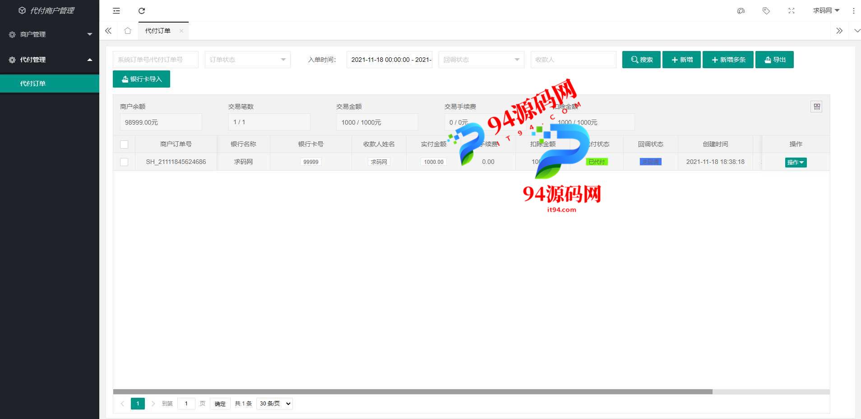The height and width of the screenshot is (419, 861).
Task: Select the 代付订单 sidebar item
Action: [x=50, y=84]
